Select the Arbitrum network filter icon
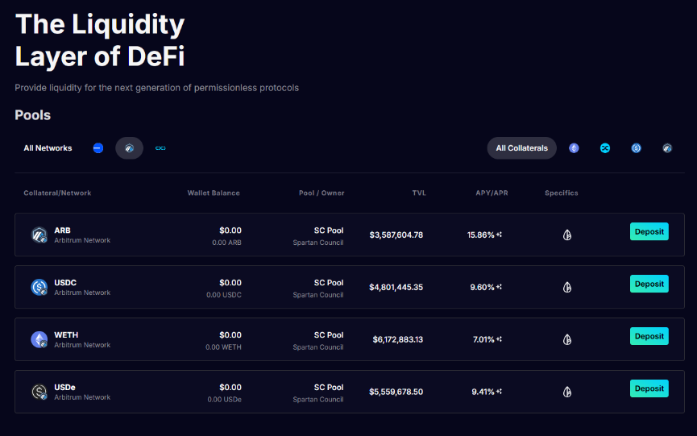697x436 pixels. click(130, 148)
